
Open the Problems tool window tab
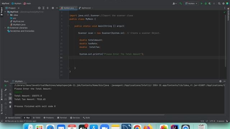click(x=49, y=118)
